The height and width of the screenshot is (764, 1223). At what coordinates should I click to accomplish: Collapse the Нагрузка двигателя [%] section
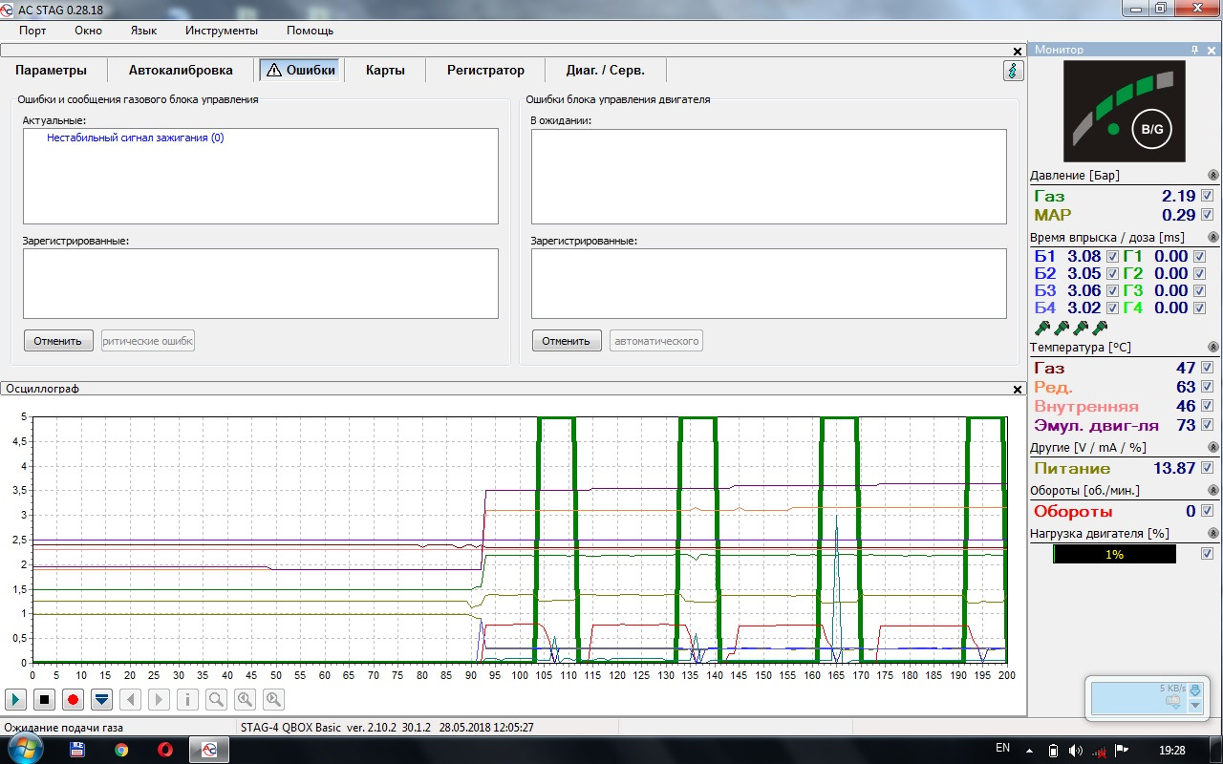pyautogui.click(x=1212, y=534)
